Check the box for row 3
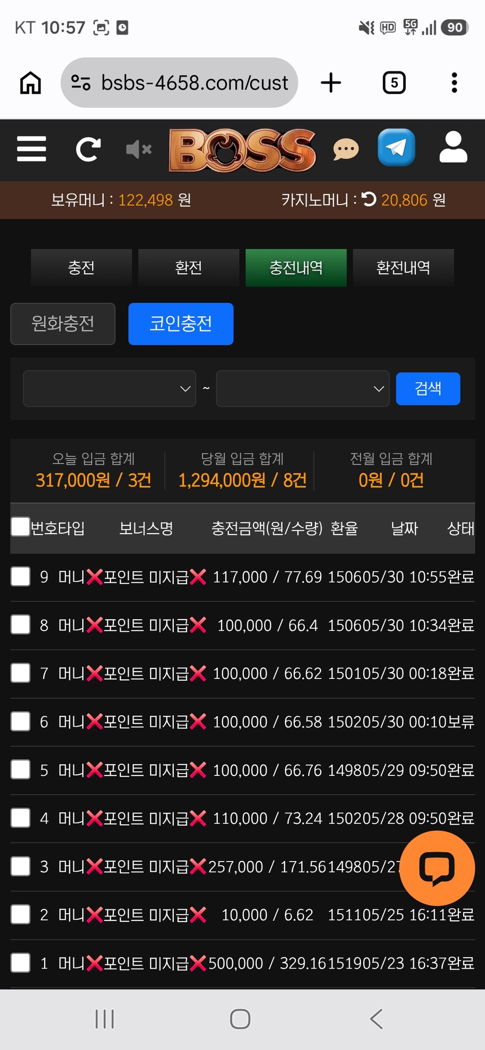Viewport: 485px width, 1050px height. point(20,866)
